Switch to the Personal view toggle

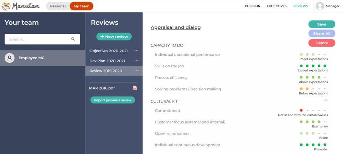coord(58,6)
